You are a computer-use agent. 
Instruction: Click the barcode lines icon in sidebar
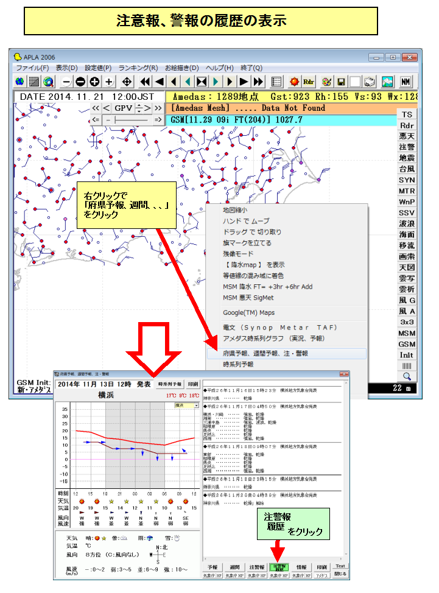(x=407, y=366)
